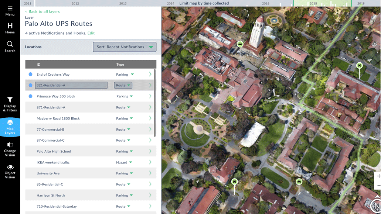Image resolution: width=381 pixels, height=214 pixels.
Task: Open the hamburger Menu icon
Action: [x=10, y=11]
